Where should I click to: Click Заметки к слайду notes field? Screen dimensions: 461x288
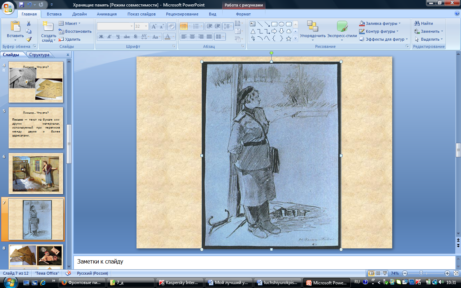pyautogui.click(x=264, y=262)
